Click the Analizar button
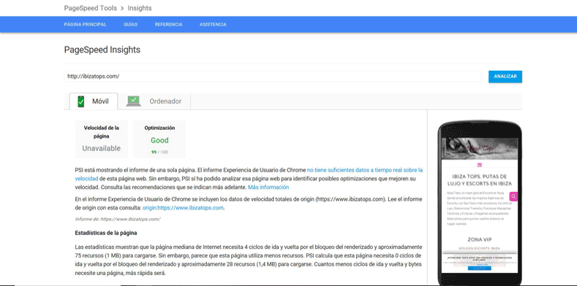This screenshot has width=577, height=286. tap(505, 77)
